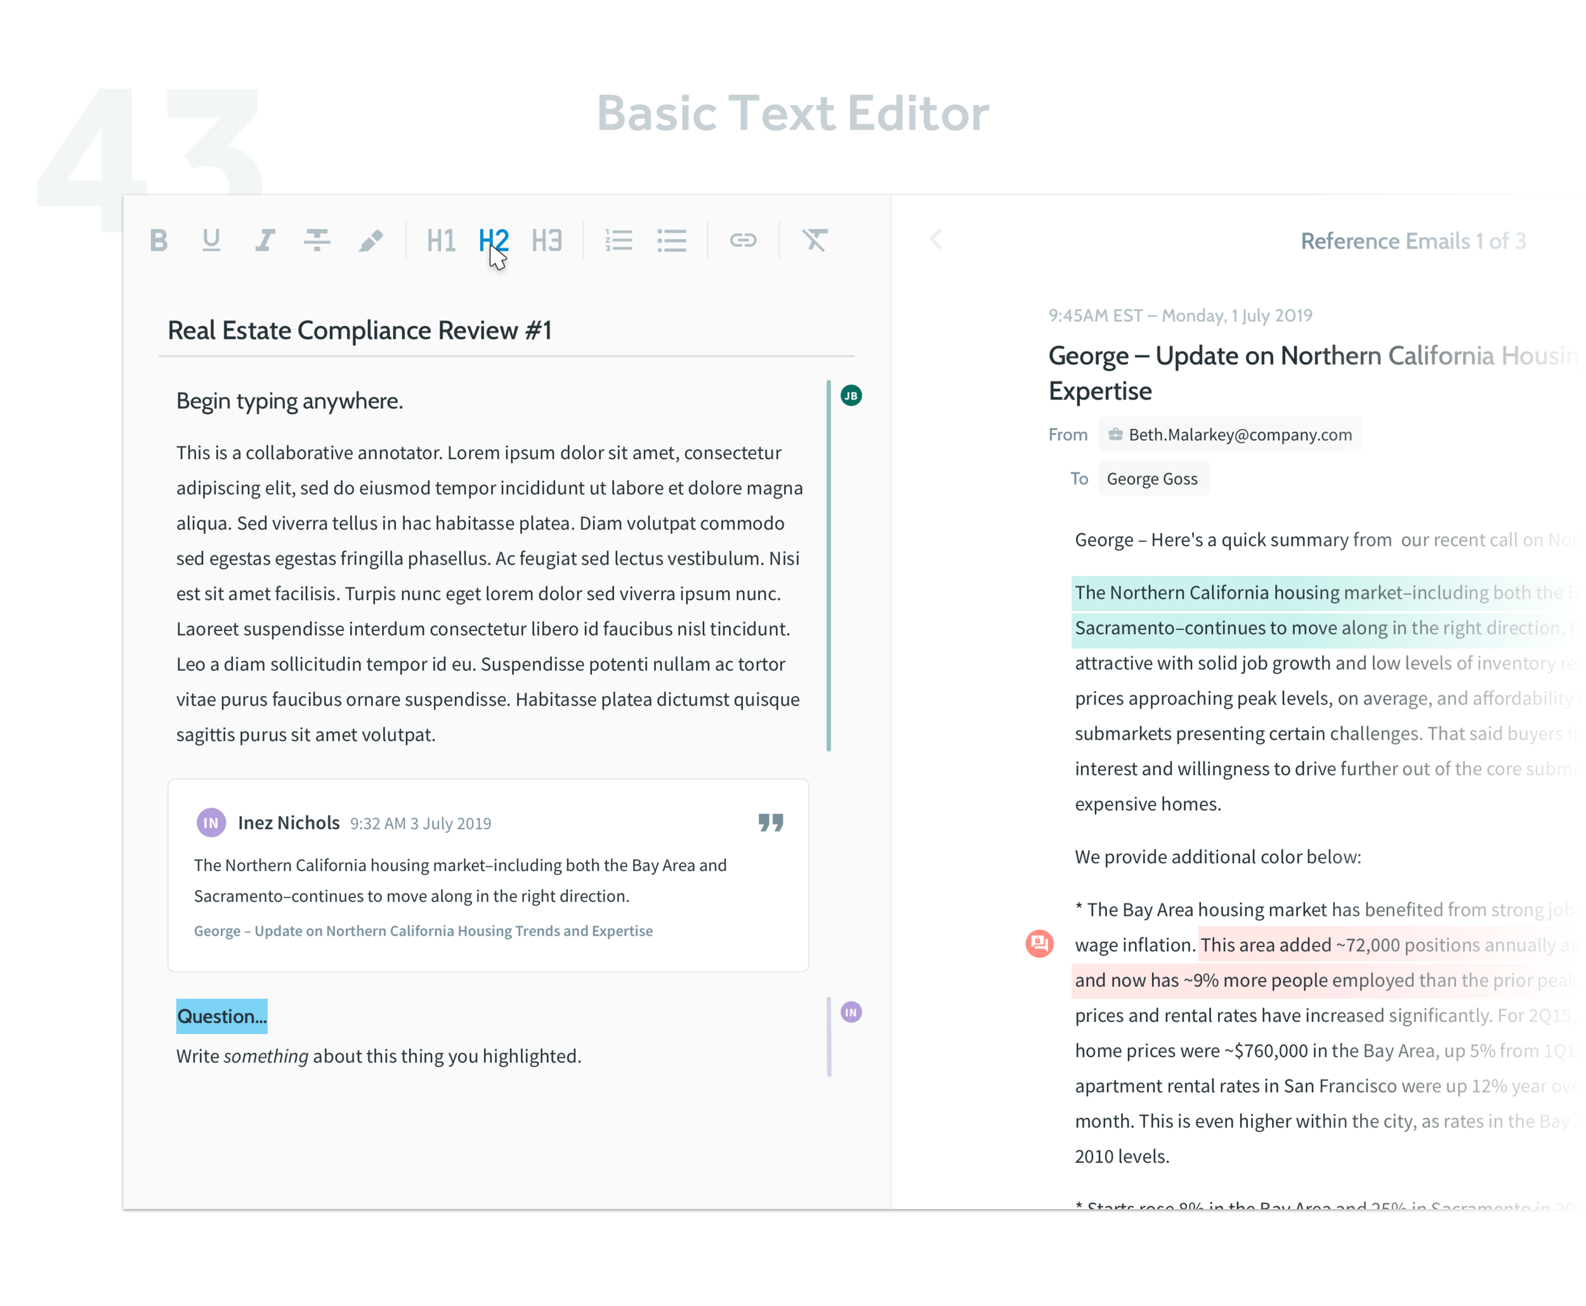Screen dimensions: 1586x1306
Task: Toggle numbered list formatting
Action: click(619, 241)
